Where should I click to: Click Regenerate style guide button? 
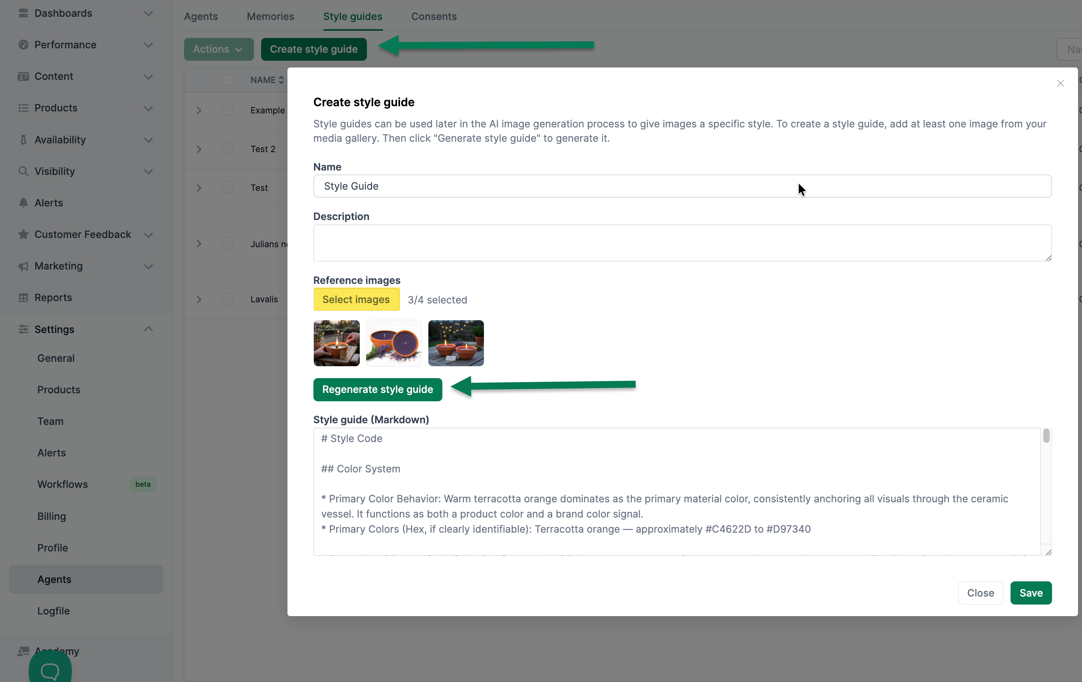click(377, 390)
